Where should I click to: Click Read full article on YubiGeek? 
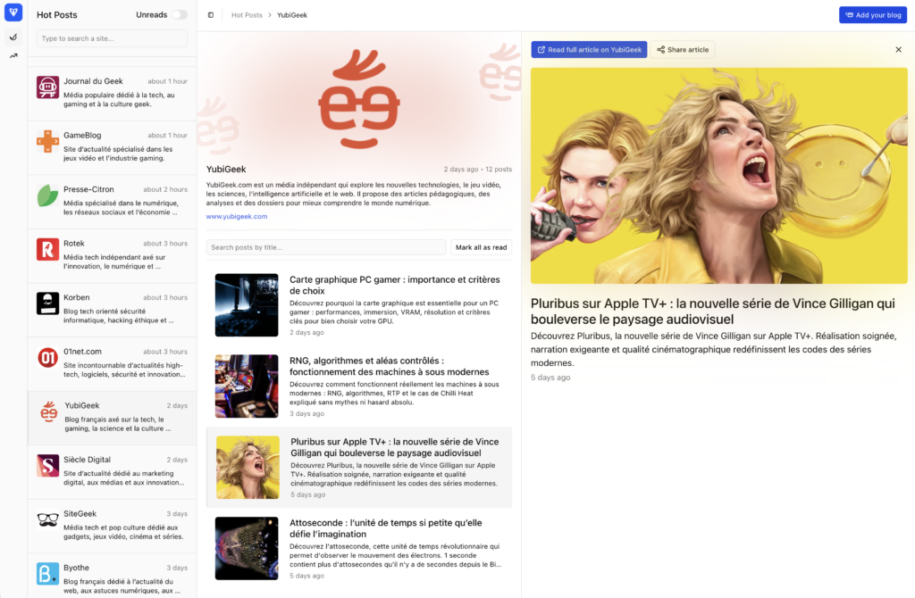point(589,50)
